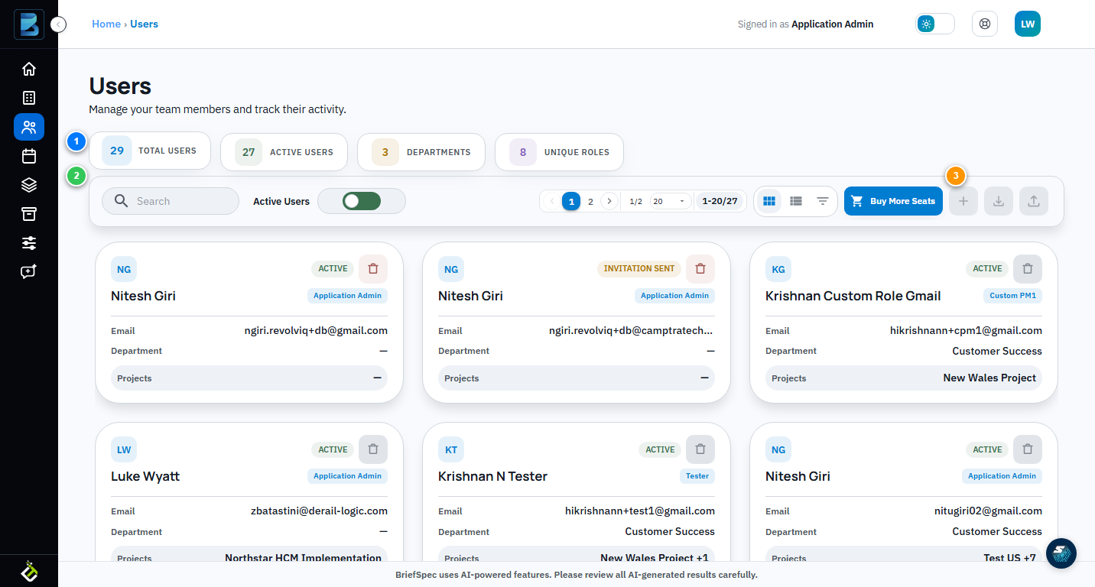Click the Custom PM1 role badge
This screenshot has height=587, width=1095.
(x=1013, y=295)
